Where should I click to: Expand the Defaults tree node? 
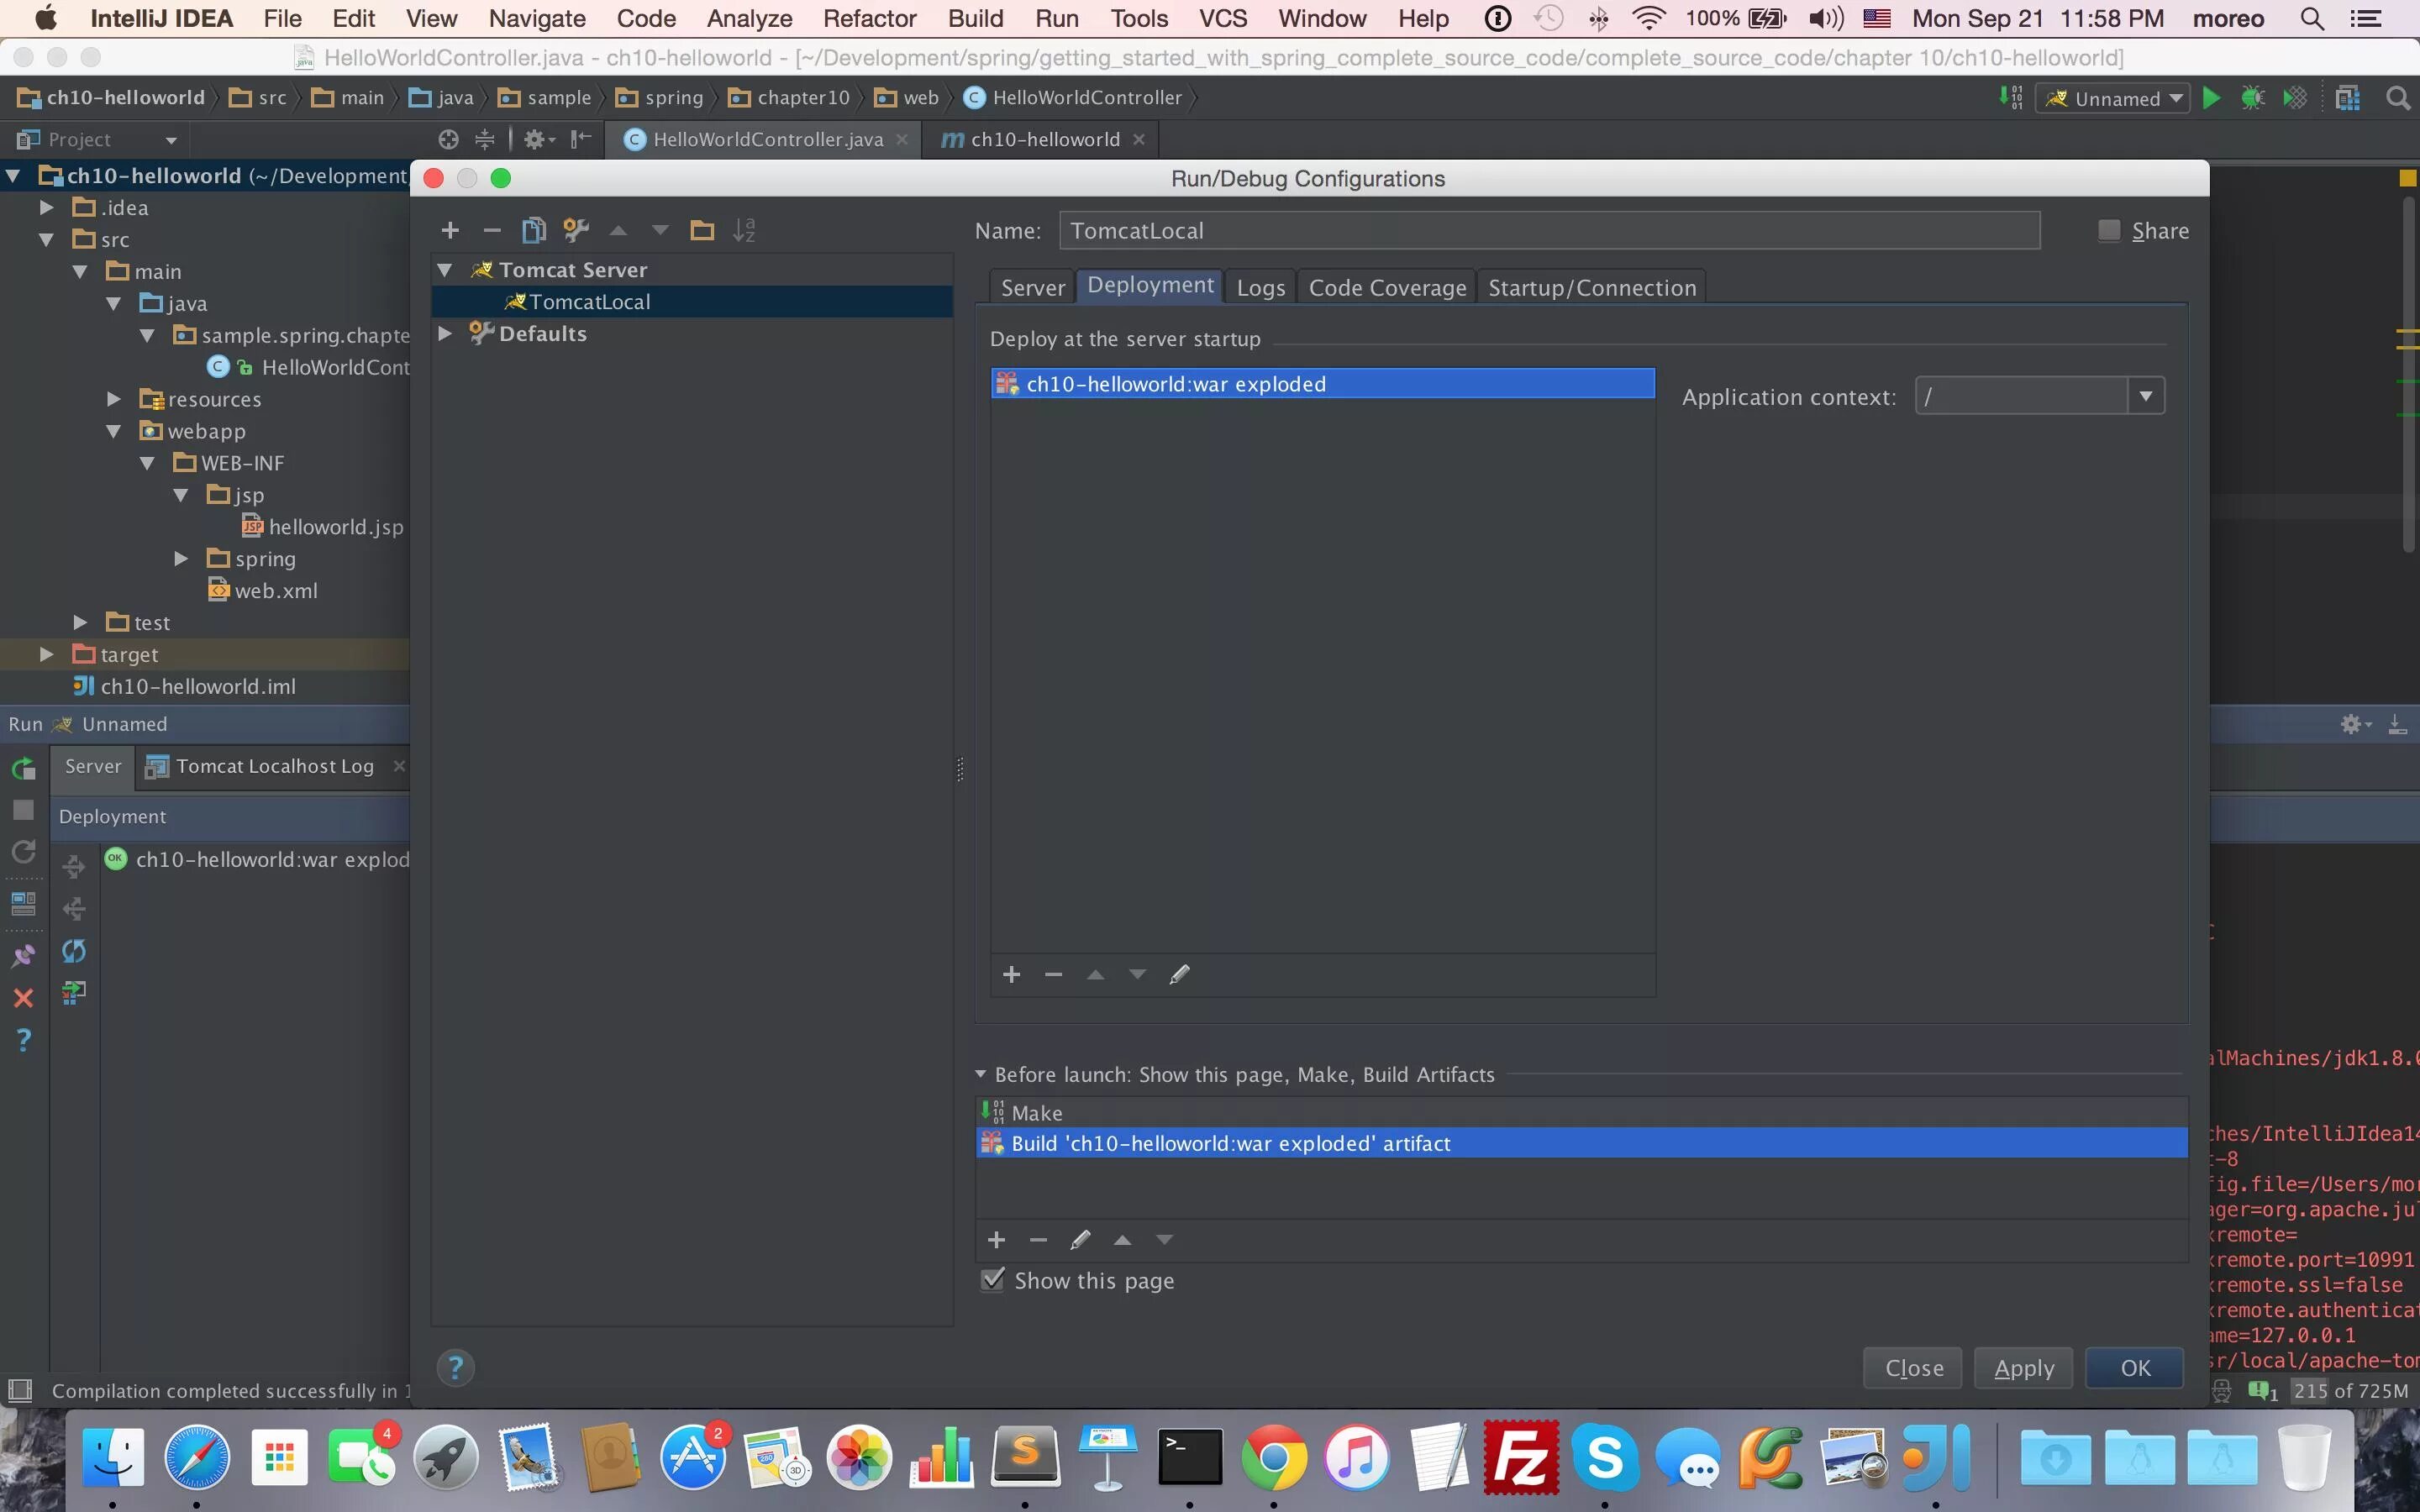(x=446, y=334)
